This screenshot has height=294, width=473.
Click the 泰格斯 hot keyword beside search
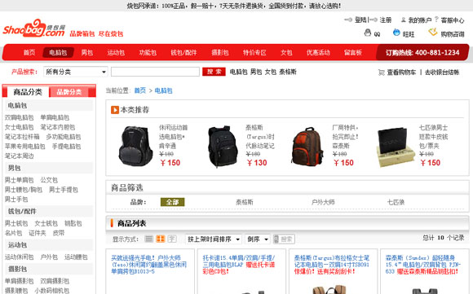(288, 72)
